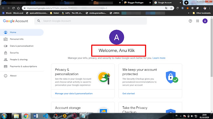Open the Materi bookmark folder

pyautogui.click(x=55, y=13)
